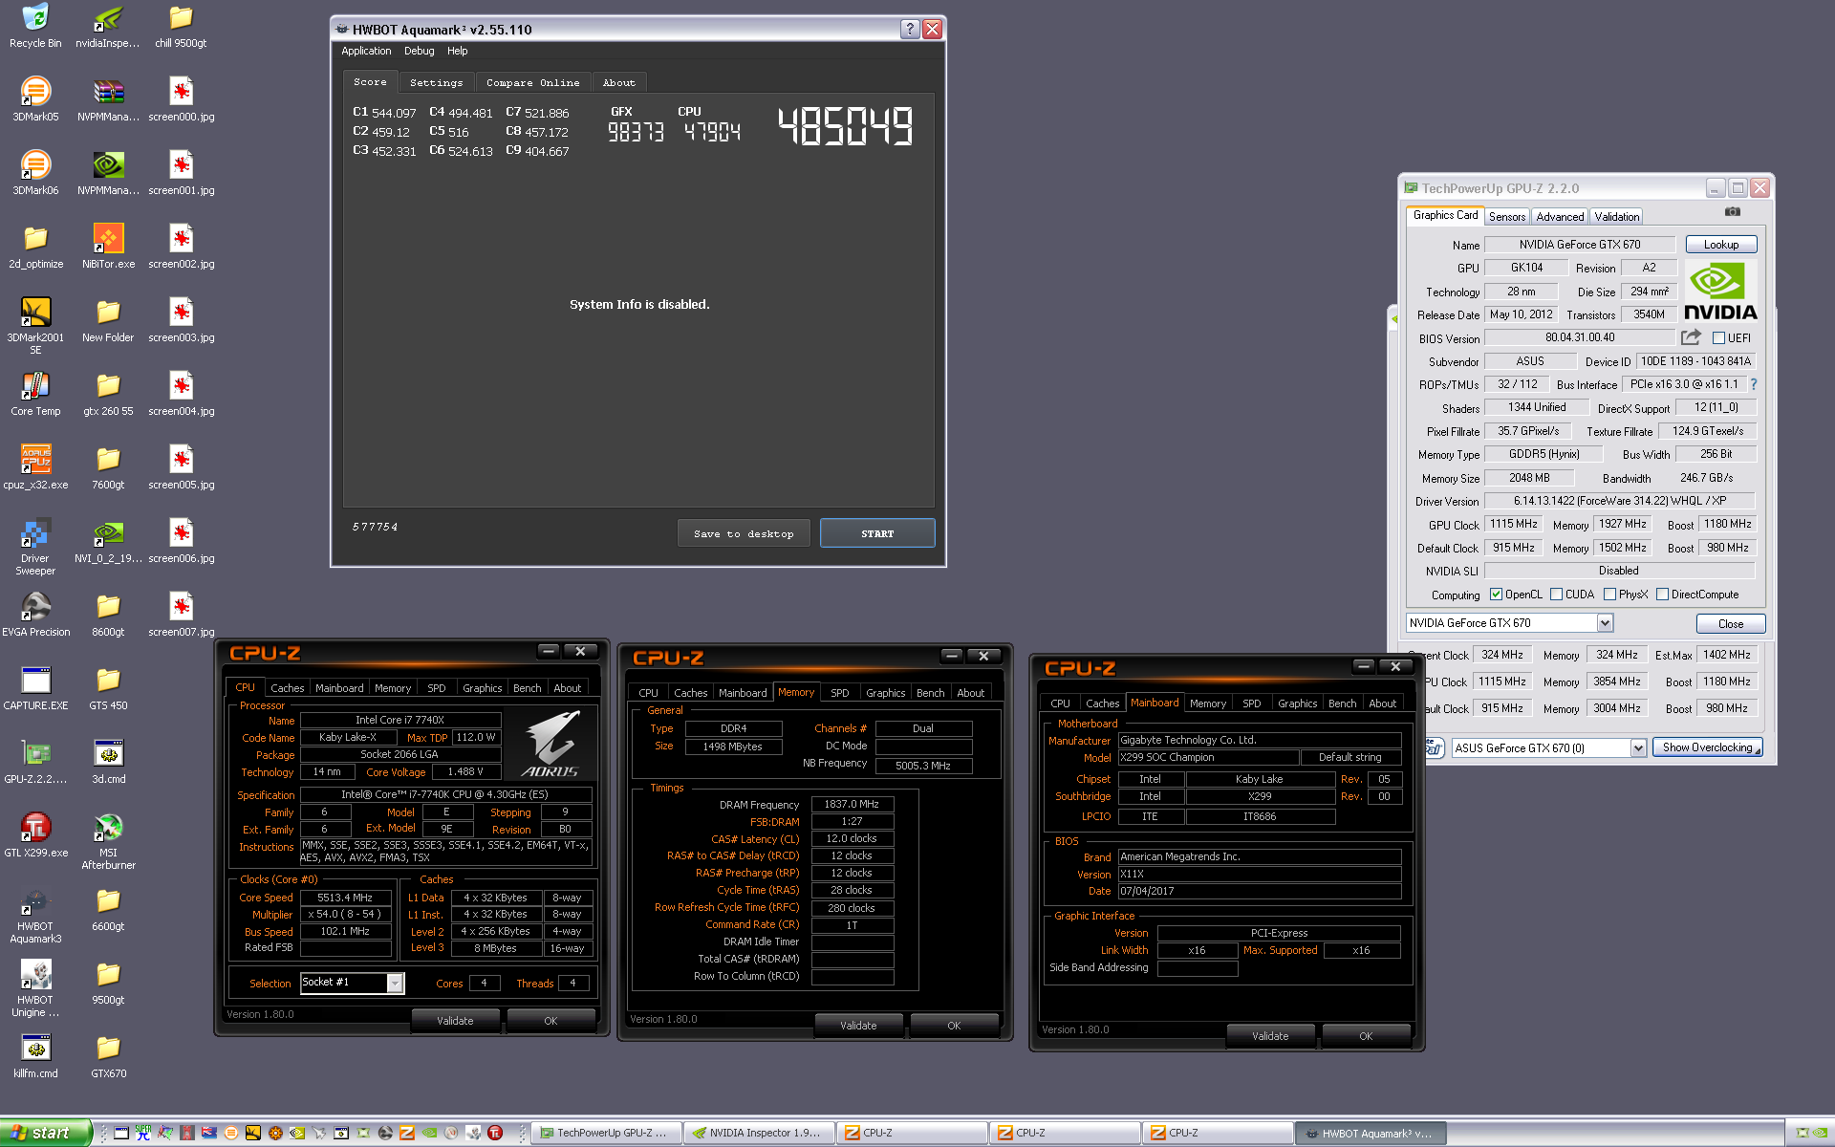Click the GPU-Z NVIDIA logo

1720,292
